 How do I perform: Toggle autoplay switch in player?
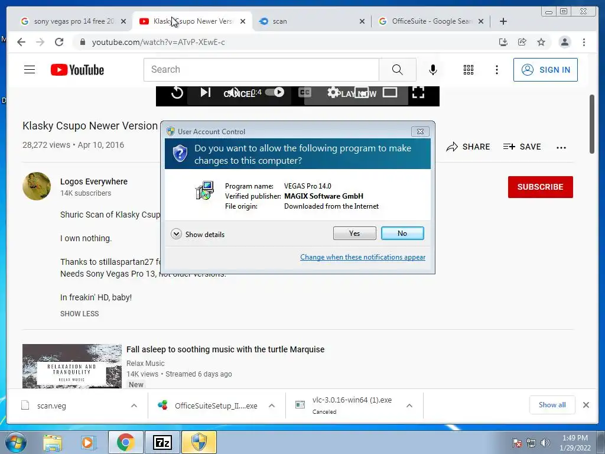275,92
